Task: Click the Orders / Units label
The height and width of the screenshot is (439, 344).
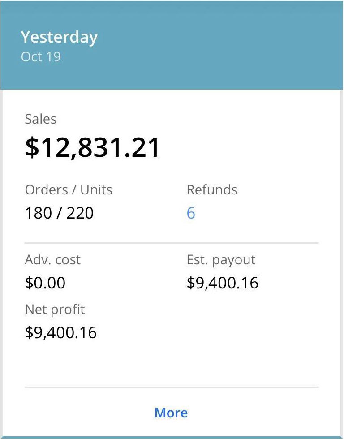Action: pos(69,189)
